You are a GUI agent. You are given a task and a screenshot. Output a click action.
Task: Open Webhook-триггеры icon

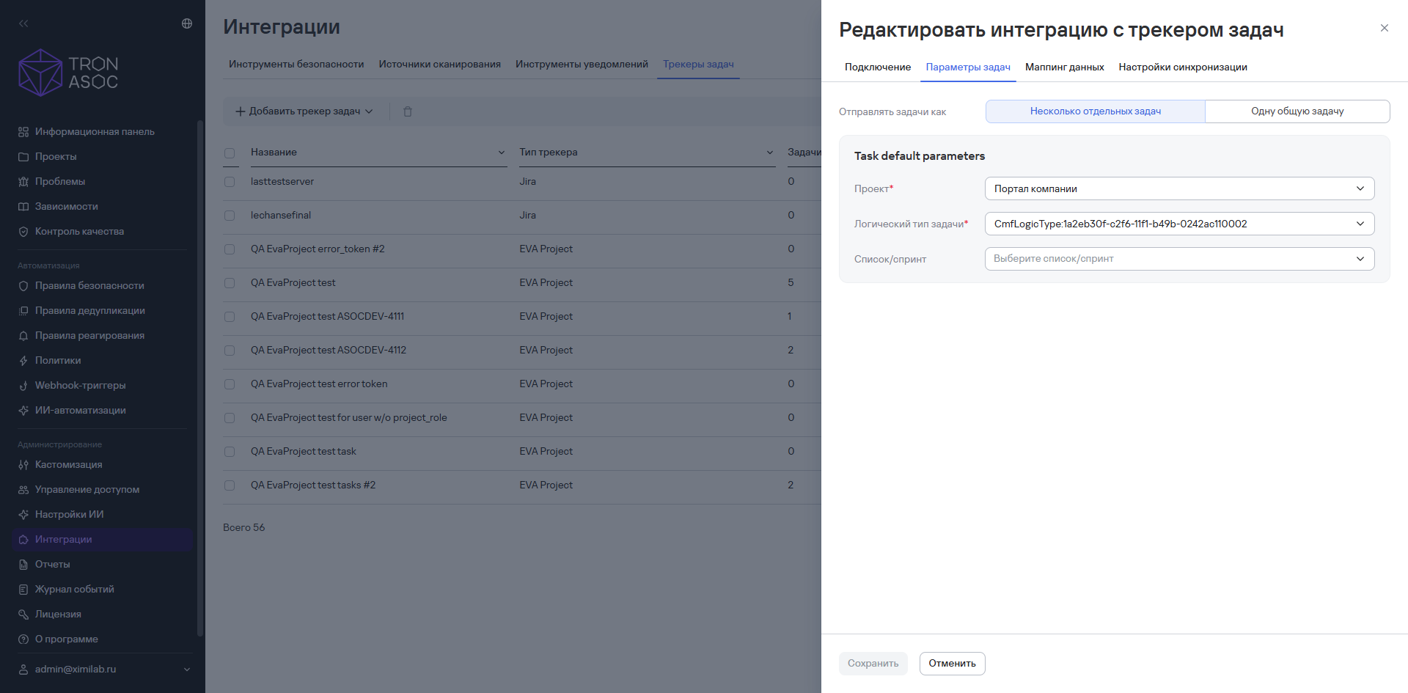pyautogui.click(x=23, y=386)
